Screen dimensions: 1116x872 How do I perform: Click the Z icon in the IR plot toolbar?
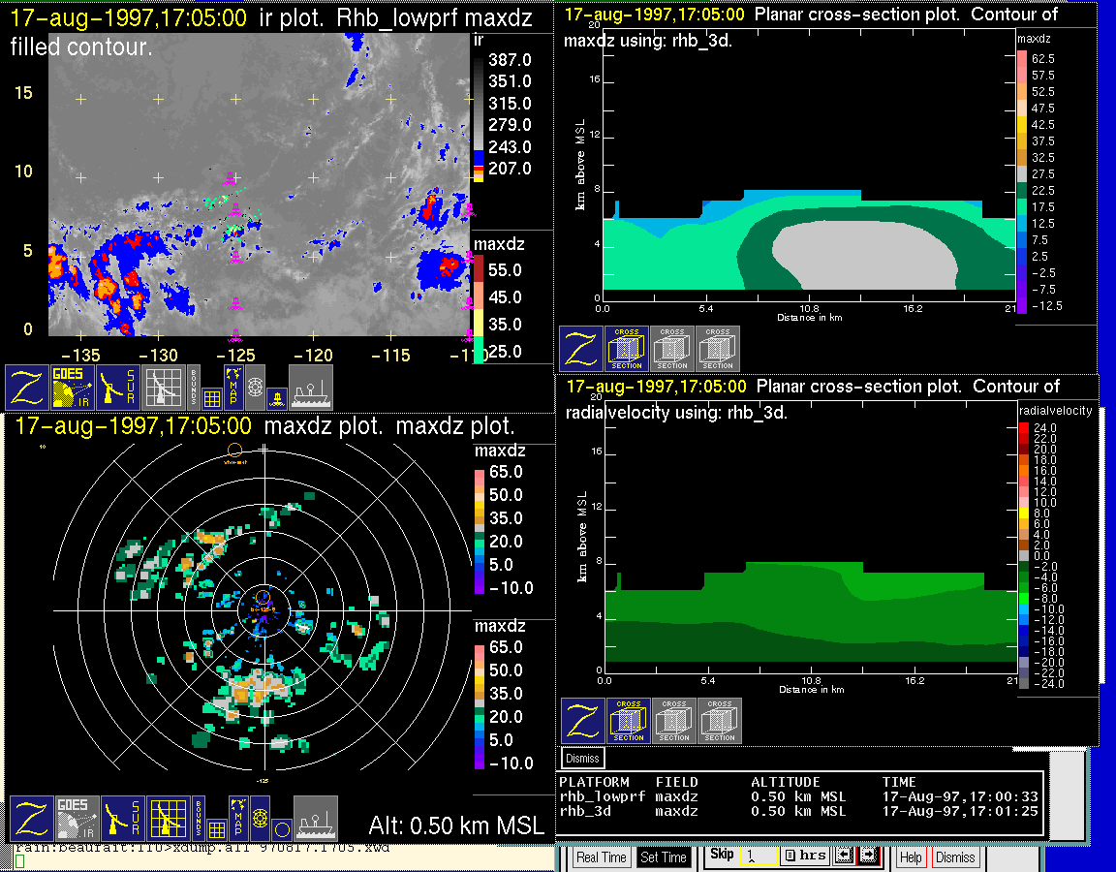(x=29, y=388)
